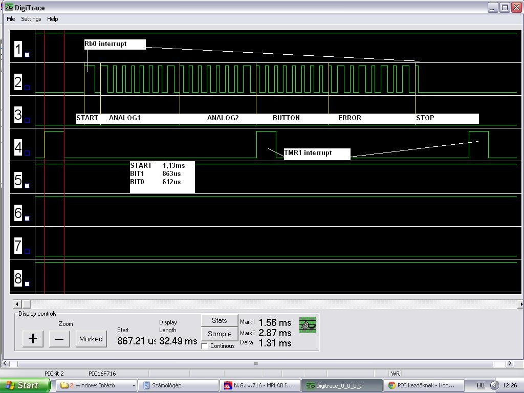This screenshot has height=393, width=524.
Task: Toggle channel 4 trigger square
Action: pos(27,152)
